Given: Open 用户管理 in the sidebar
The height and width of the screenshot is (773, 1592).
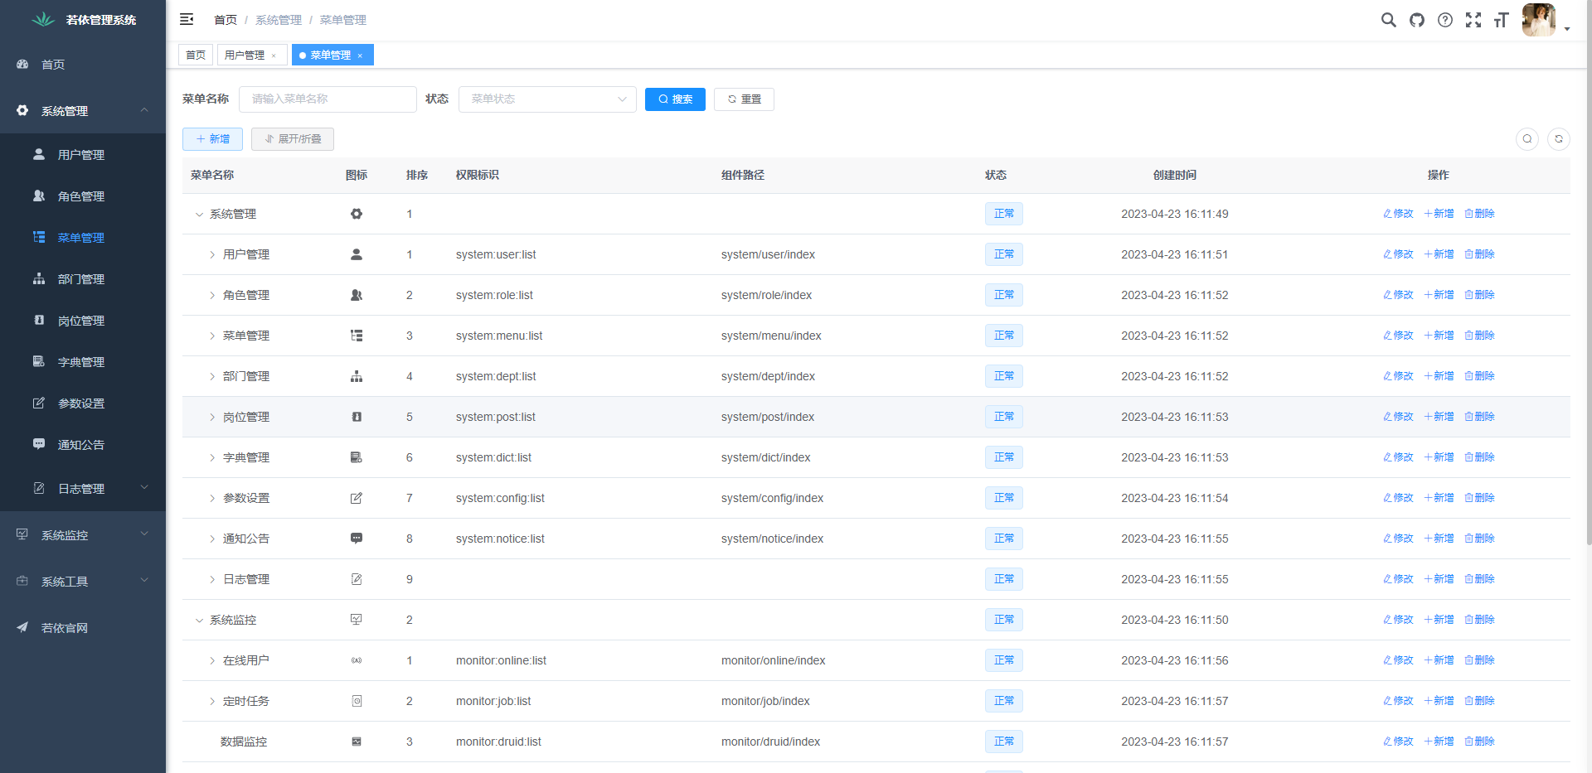Looking at the screenshot, I should point(83,155).
